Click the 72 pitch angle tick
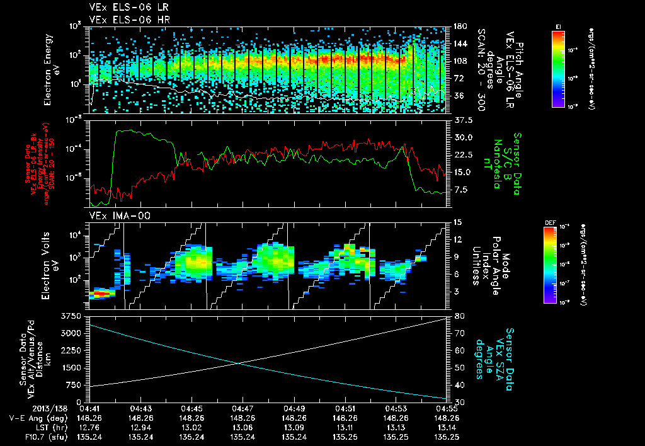This screenshot has height=446, width=645. tap(458, 78)
